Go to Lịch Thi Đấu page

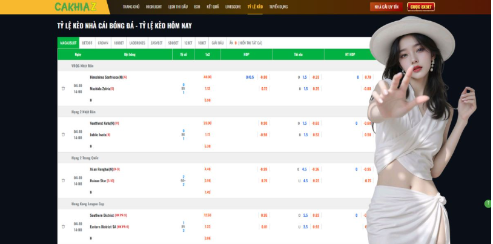[x=178, y=7]
